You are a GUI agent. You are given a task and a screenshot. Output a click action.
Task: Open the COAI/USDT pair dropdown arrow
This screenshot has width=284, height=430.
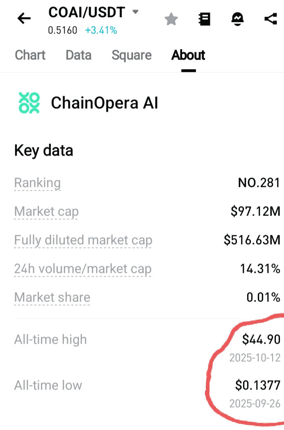click(135, 12)
